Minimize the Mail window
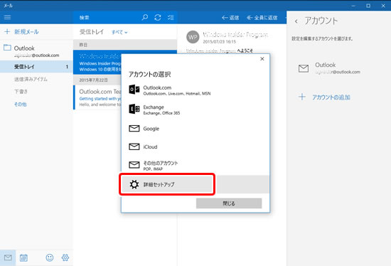 pyautogui.click(x=353, y=6)
